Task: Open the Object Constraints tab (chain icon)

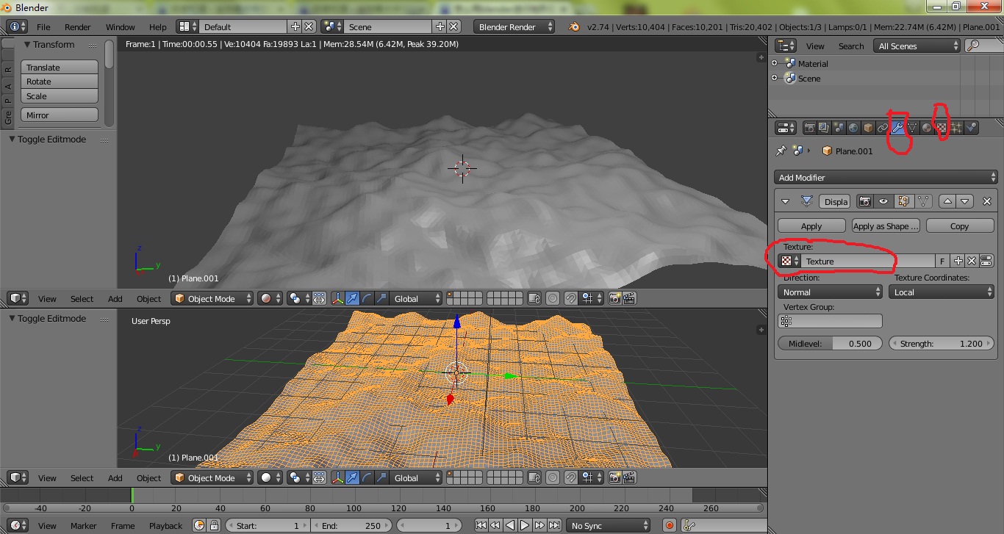Action: 883,128
